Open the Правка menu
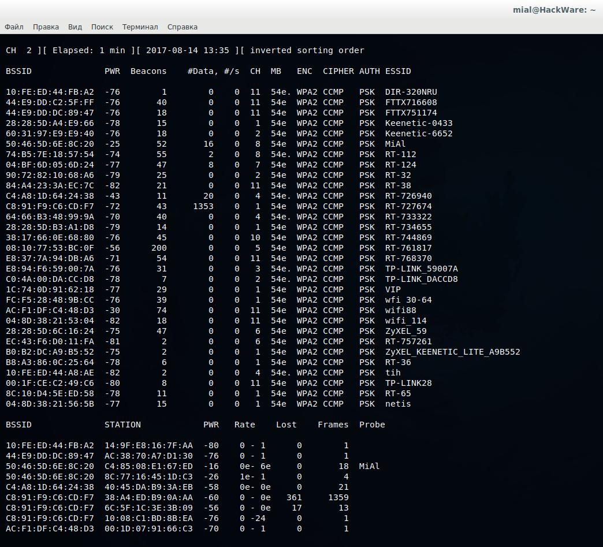The width and height of the screenshot is (603, 547). pyautogui.click(x=46, y=27)
